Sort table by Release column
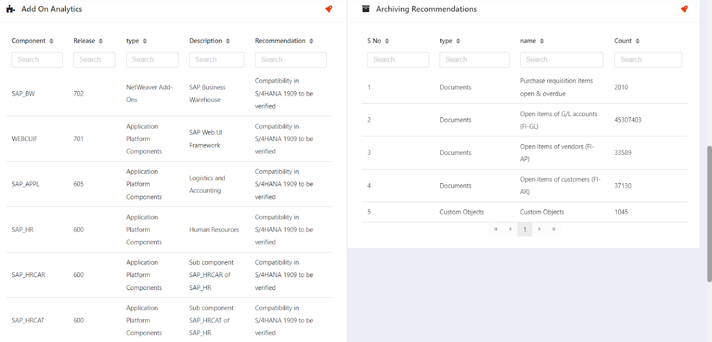Viewport: 712px width, 342px height. tap(101, 41)
